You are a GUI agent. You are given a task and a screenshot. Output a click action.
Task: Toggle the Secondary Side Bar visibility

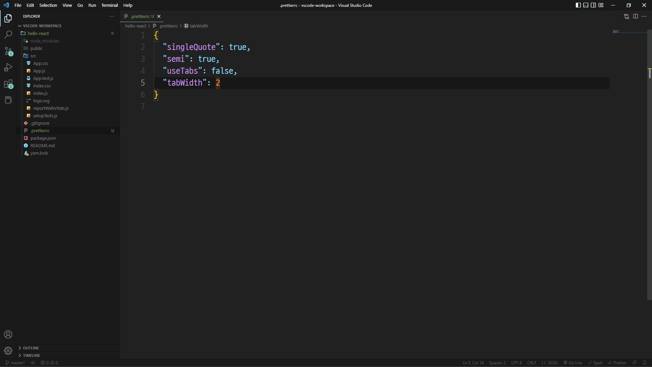[593, 5]
